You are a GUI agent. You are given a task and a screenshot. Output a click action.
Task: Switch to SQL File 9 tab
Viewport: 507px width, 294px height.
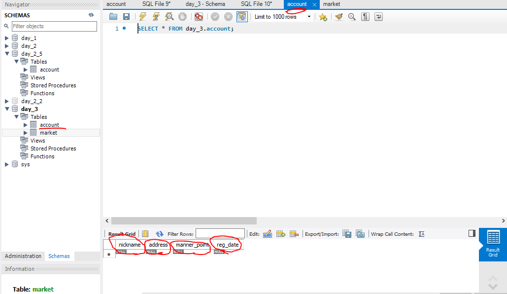[156, 4]
